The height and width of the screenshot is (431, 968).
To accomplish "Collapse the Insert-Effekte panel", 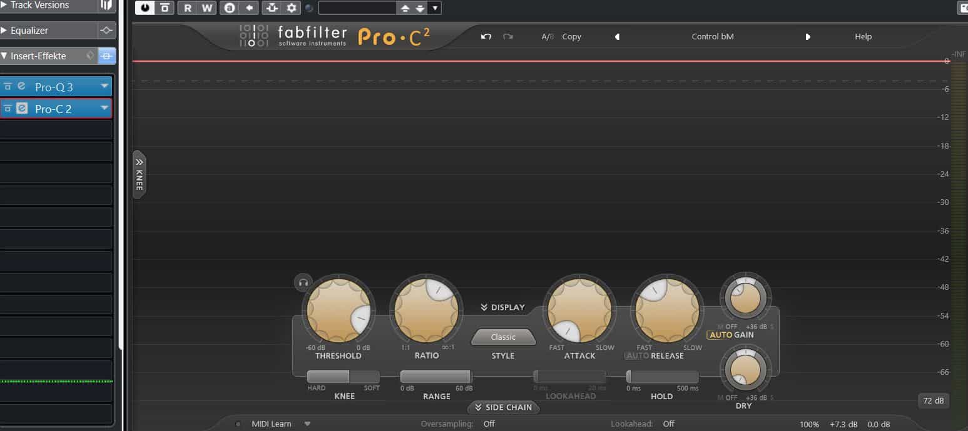I will [x=5, y=56].
